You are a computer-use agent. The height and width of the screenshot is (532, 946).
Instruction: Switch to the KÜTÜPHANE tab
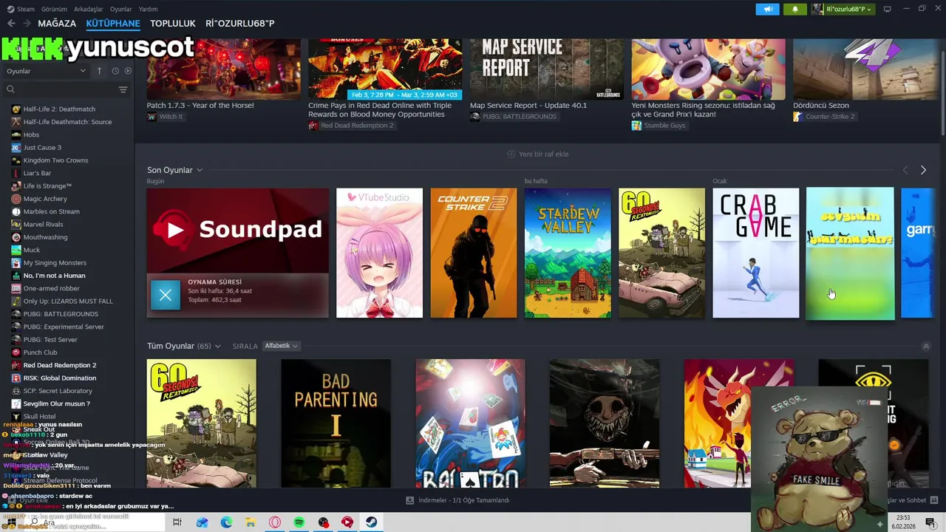(113, 24)
